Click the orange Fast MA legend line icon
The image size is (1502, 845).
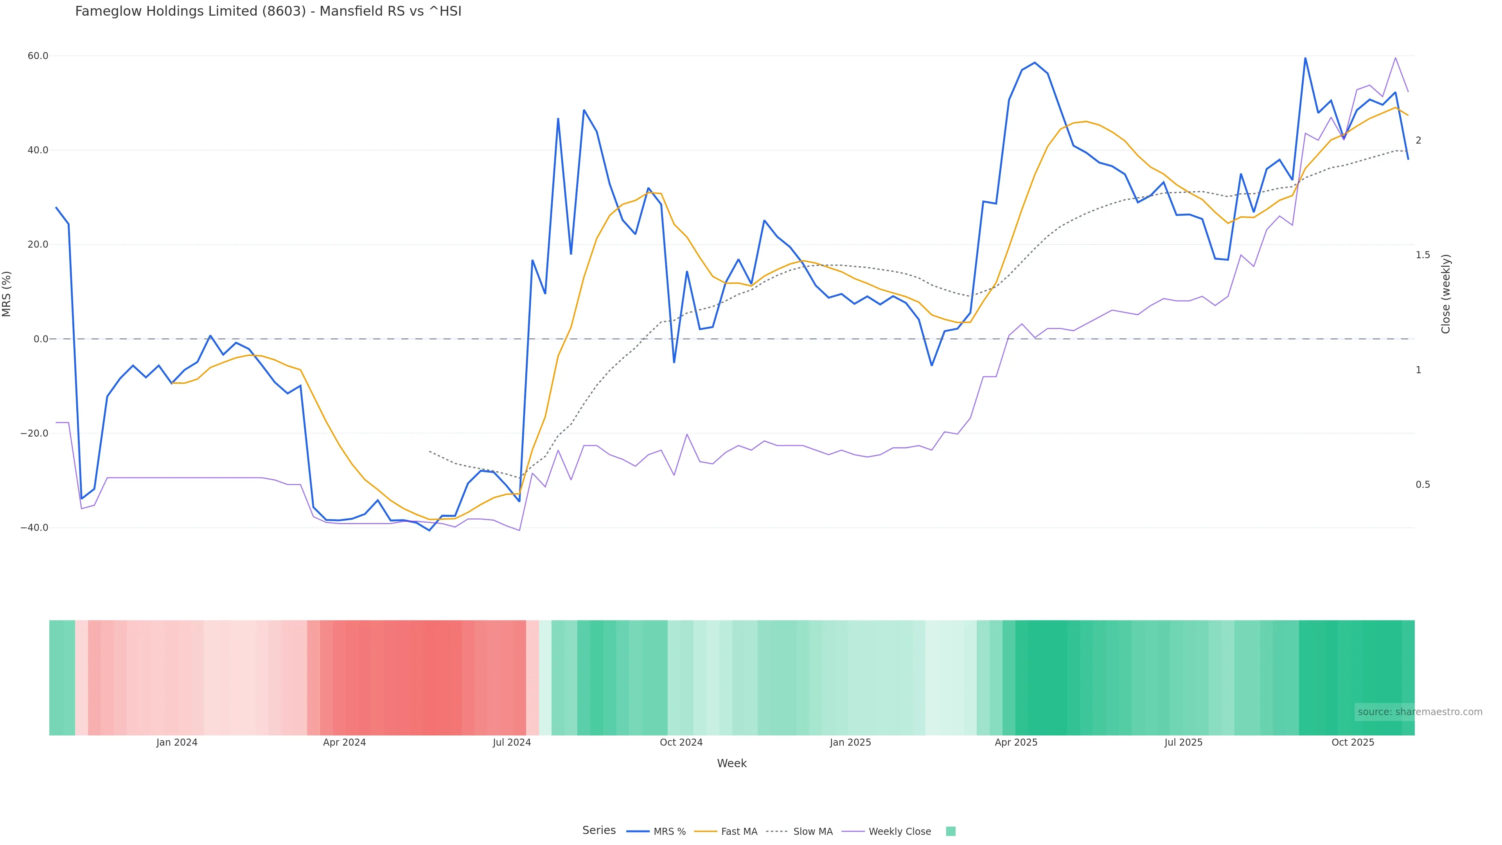pos(706,832)
